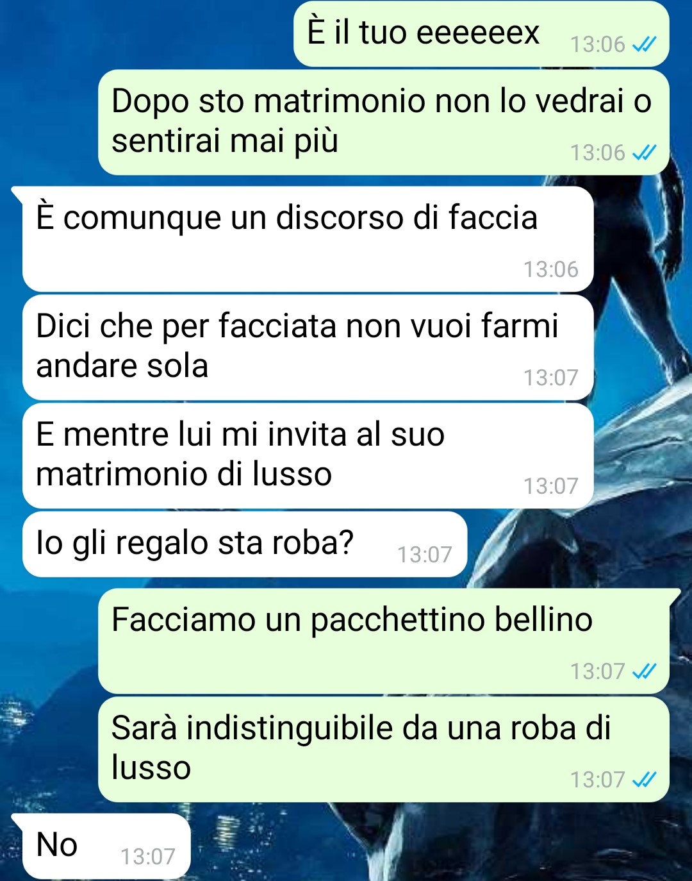Viewport: 692px width, 881px height.
Task: Tap the 'È comunque un discorso di faccia' bubble
Action: click(308, 239)
